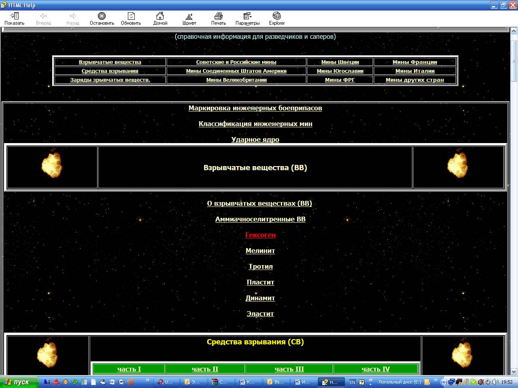This screenshot has height=388, width=518.
Task: Open Аммиачноселитренные ВВ link
Action: pos(260,219)
